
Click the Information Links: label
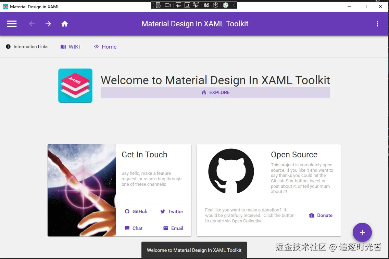[x=32, y=47]
